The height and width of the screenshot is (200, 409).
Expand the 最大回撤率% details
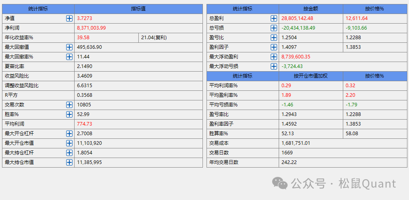click(x=69, y=57)
